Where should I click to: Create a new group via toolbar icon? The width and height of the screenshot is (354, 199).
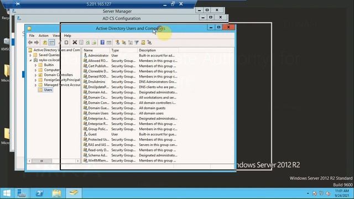click(x=124, y=43)
